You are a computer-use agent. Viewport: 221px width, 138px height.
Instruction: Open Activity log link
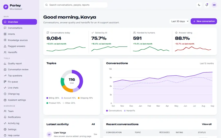click(x=20, y=123)
